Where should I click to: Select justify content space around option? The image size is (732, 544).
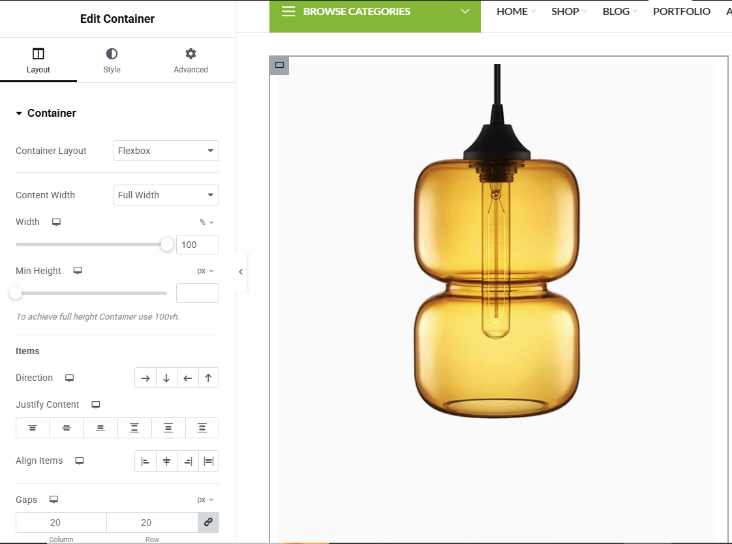tap(168, 428)
